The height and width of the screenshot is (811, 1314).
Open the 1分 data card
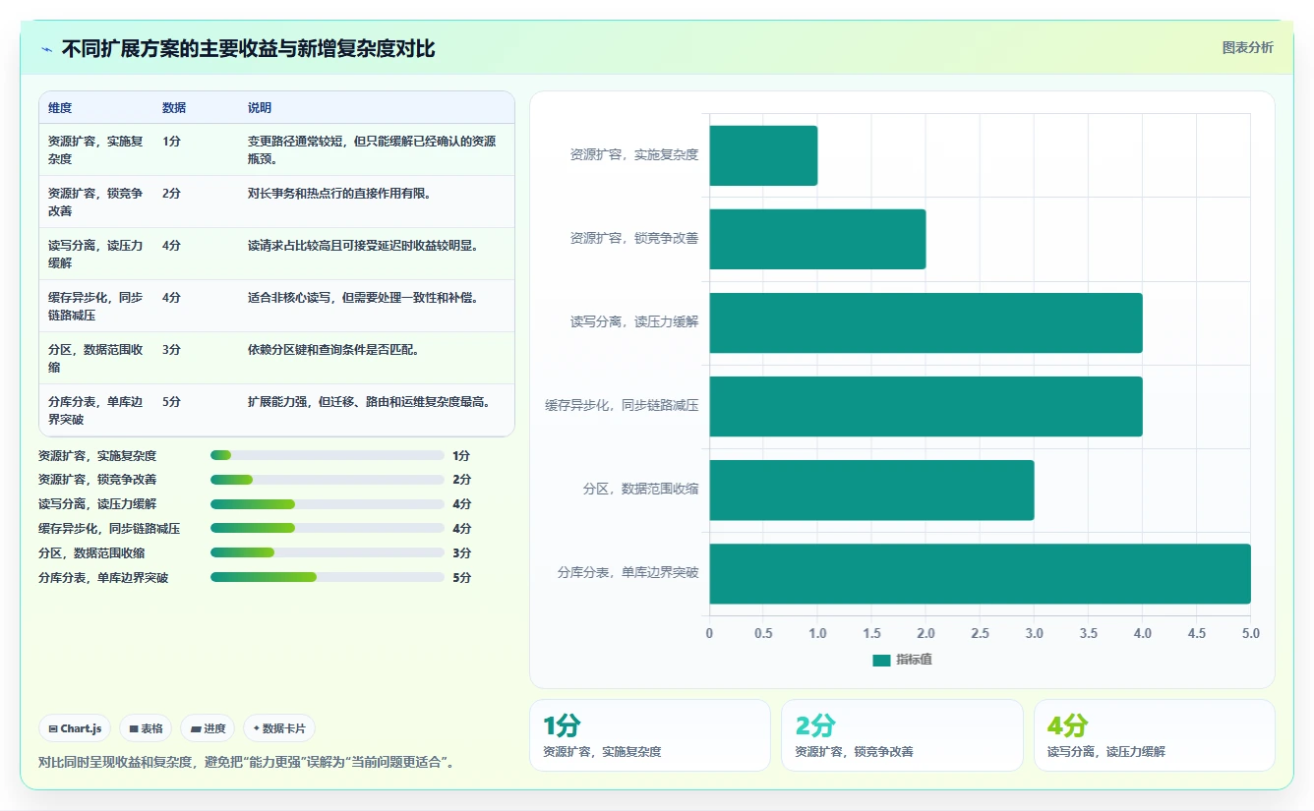(650, 735)
